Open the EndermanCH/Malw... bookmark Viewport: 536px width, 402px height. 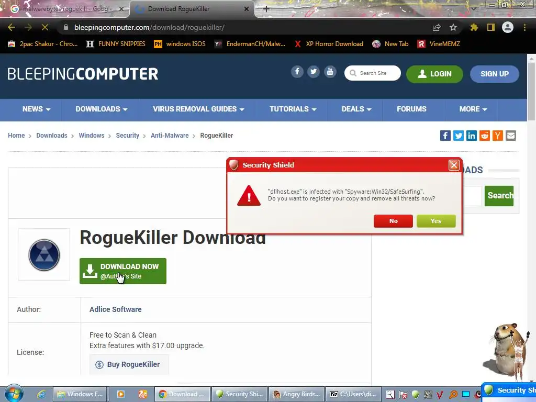(x=250, y=44)
